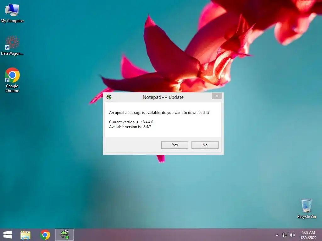Click Yes to download the update
The height and width of the screenshot is (241, 322).
coord(175,145)
